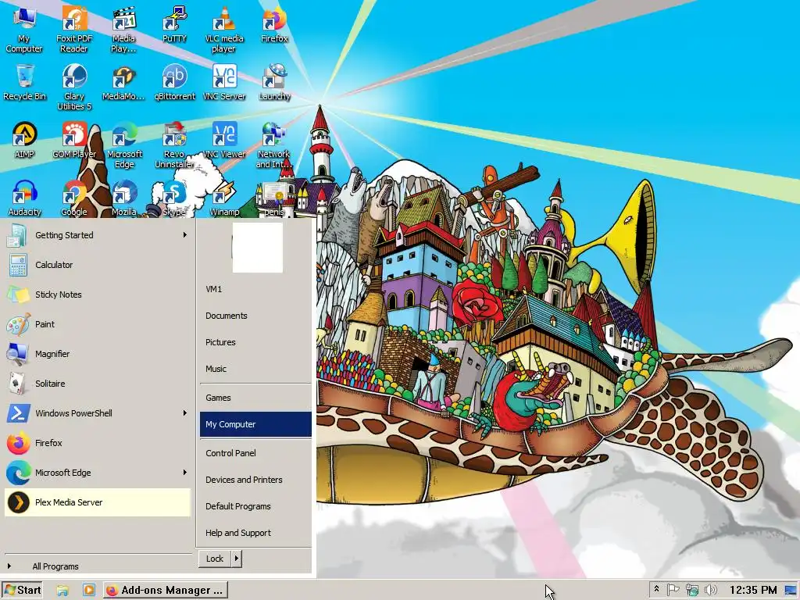
Task: Launch PuTTY from the desktop
Action: coord(174,24)
